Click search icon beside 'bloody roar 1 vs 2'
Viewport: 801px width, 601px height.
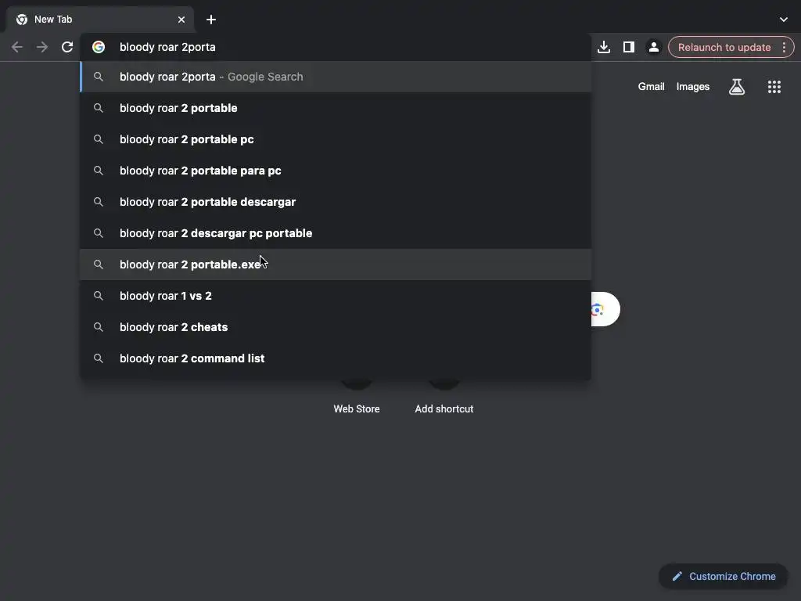99,296
